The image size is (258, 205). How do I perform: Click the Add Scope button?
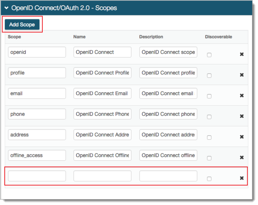tap(22, 25)
